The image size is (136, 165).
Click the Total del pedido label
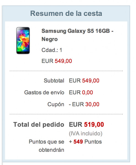pos(39,125)
